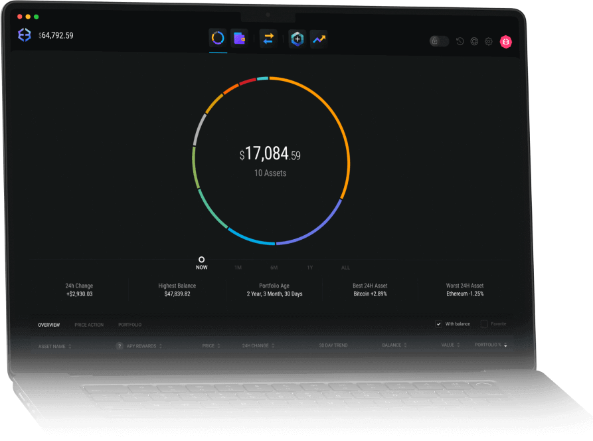Enable the Favorite filter checkbox
Viewport: 593px width, 441px height.
483,323
